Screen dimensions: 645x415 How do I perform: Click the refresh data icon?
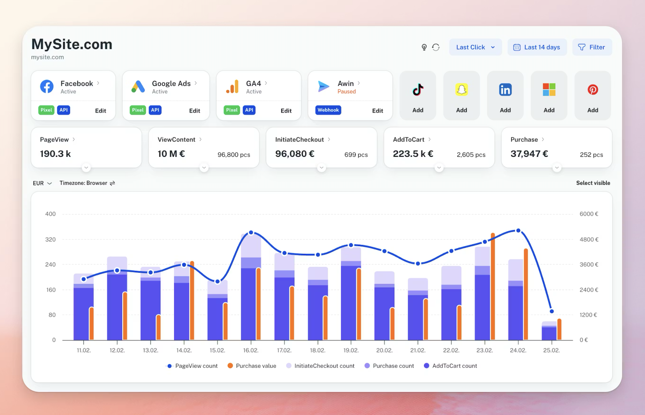coord(436,47)
